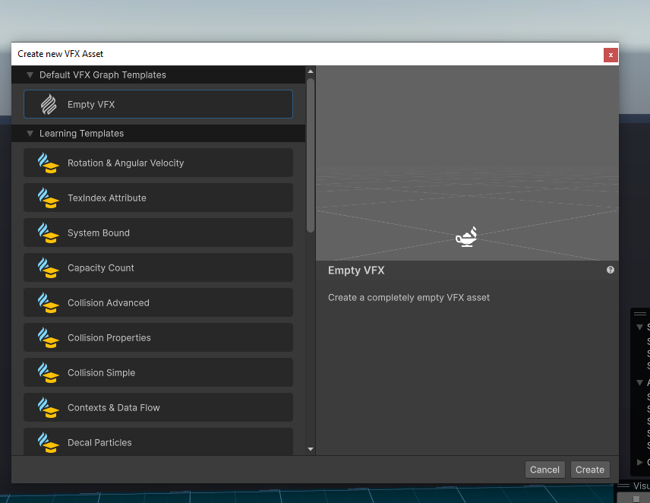This screenshot has height=503, width=650.
Task: Expand the collapsed triangle in the right side panel
Action: [x=639, y=461]
